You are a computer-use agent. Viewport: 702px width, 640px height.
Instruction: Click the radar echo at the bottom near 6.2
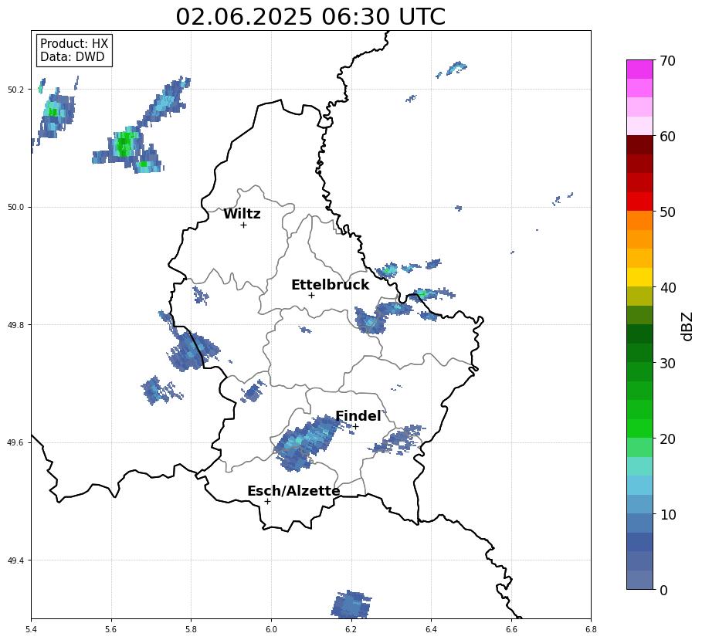pyautogui.click(x=351, y=604)
